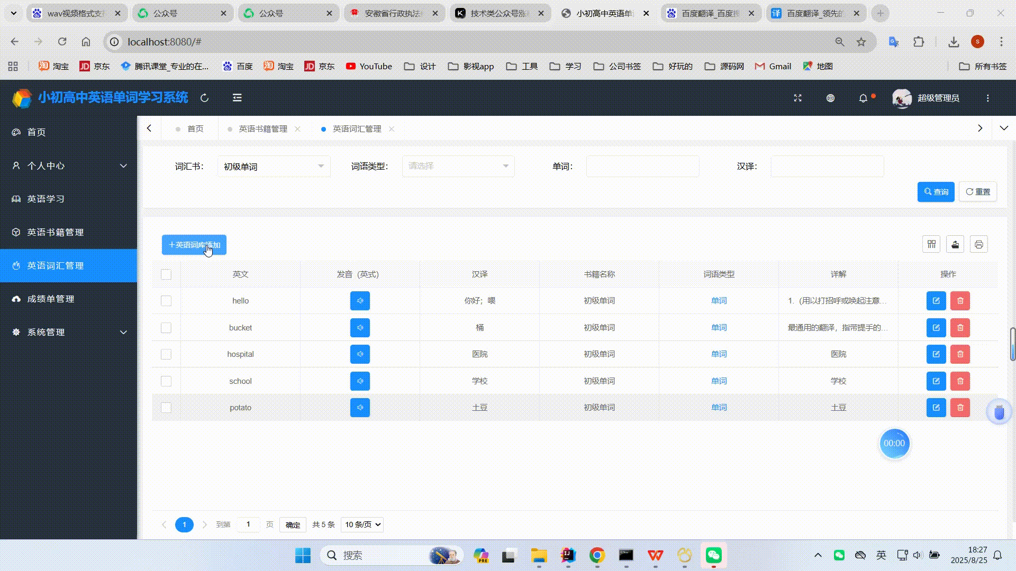Close the 英语词汇管理 page tab
The height and width of the screenshot is (571, 1016).
[x=392, y=129]
